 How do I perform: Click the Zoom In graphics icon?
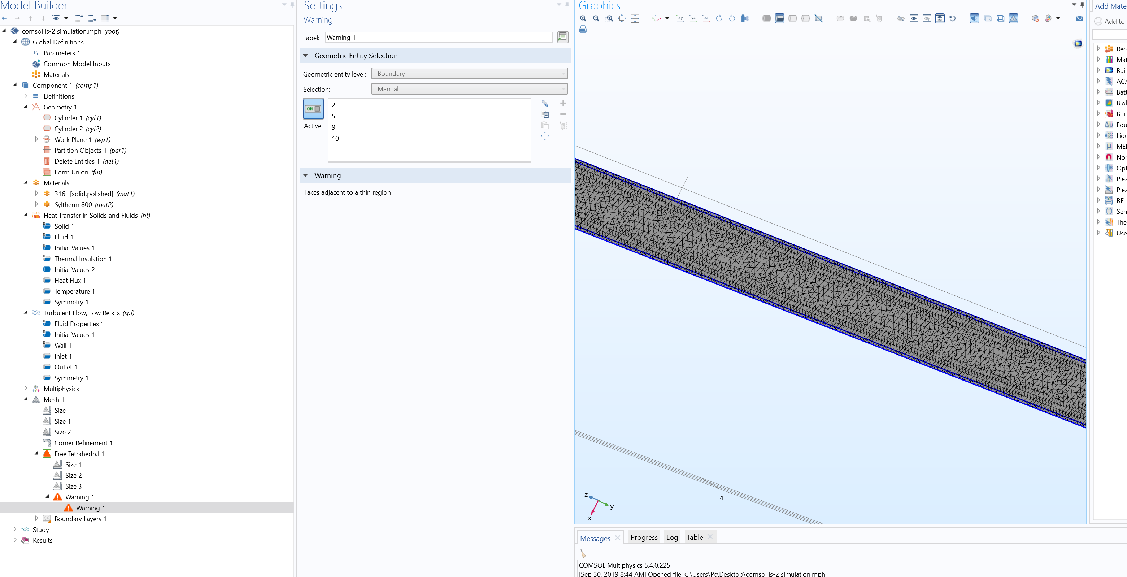pyautogui.click(x=583, y=18)
